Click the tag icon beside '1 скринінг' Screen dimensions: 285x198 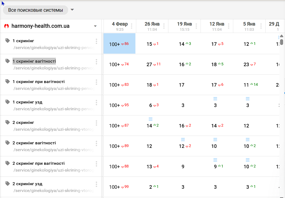point(8,41)
